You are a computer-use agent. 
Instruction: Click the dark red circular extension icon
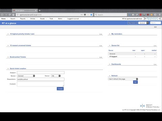coord(148,15)
